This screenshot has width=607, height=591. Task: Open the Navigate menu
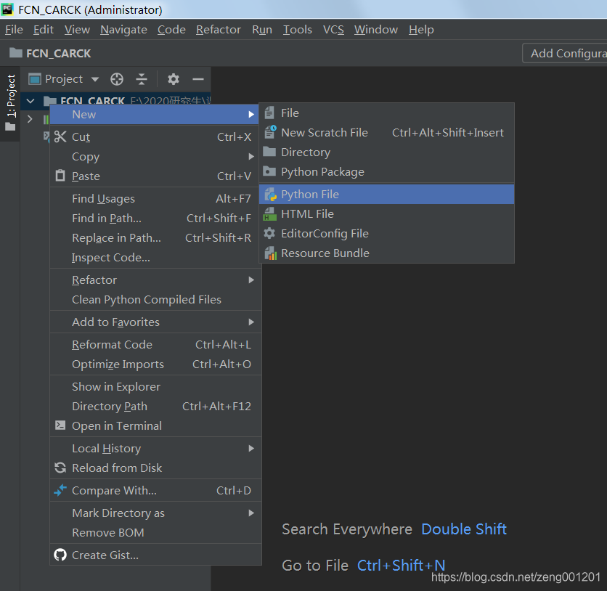[123, 30]
